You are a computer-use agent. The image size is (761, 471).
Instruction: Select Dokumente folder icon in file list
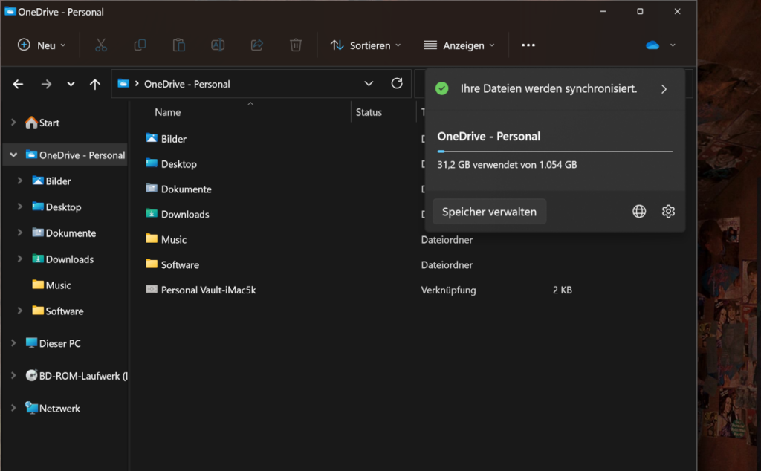pyautogui.click(x=152, y=189)
